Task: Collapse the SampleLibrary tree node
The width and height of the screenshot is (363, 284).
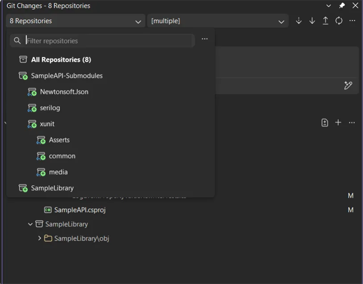Action: point(30,224)
